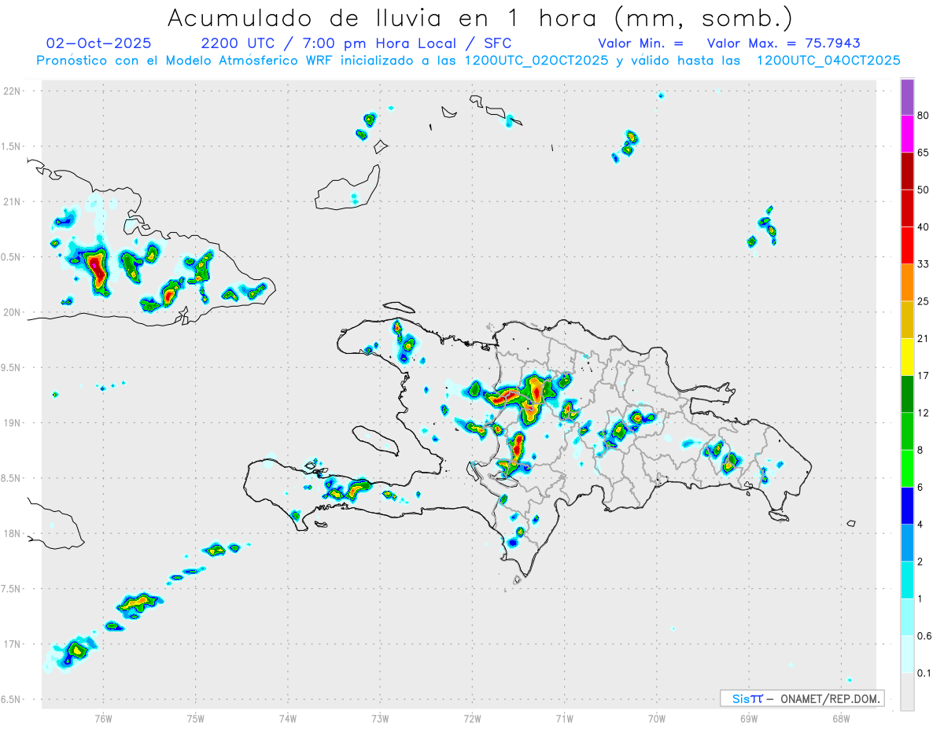
Task: Select the purple swatch above 80 on the legend
Action: click(907, 98)
